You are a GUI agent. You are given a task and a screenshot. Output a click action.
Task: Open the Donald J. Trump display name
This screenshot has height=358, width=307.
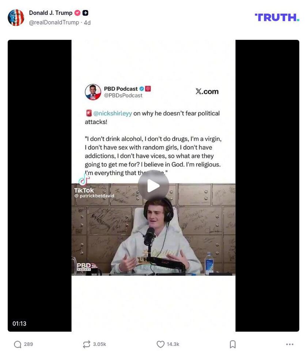click(51, 13)
